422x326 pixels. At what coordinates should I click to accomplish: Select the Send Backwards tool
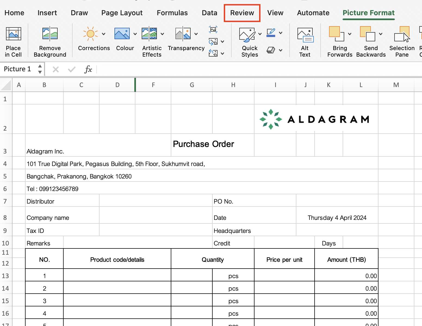(371, 41)
